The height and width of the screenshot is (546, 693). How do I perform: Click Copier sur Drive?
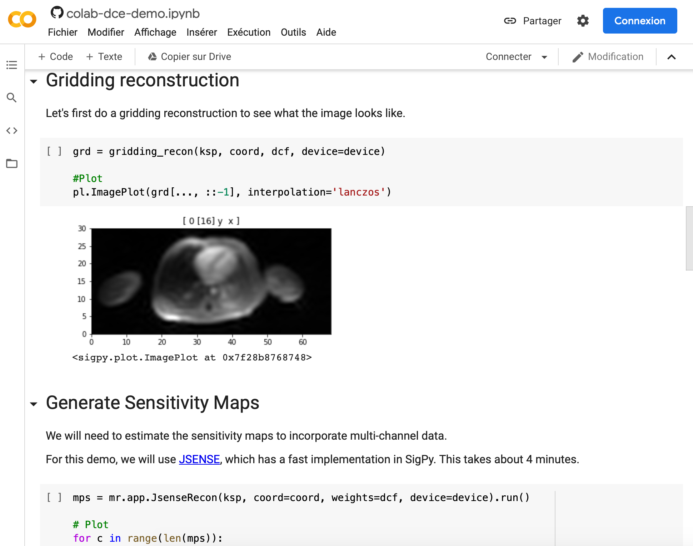[x=189, y=57]
